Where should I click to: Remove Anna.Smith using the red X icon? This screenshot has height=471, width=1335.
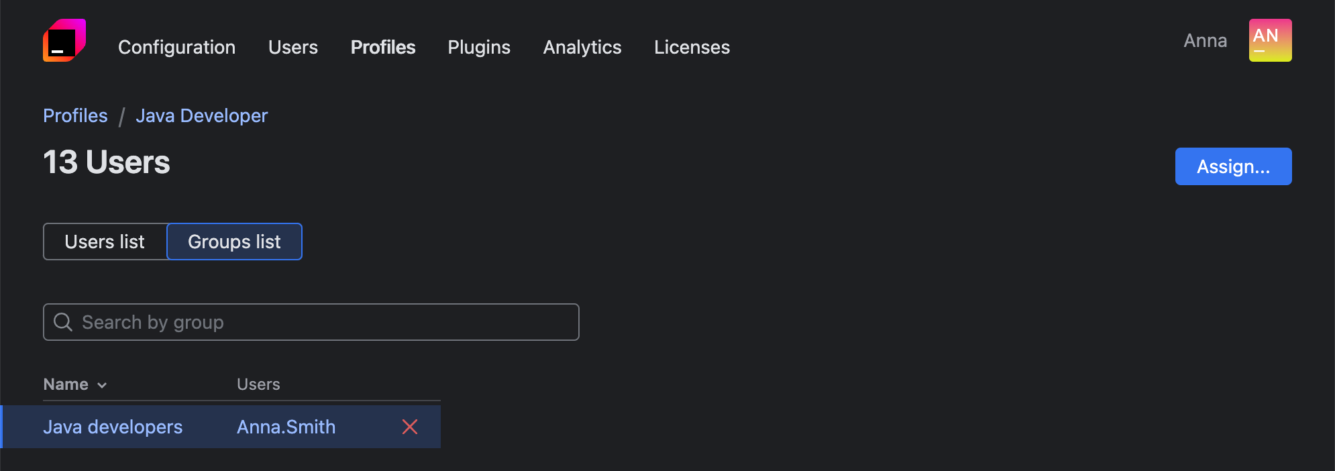pos(410,427)
